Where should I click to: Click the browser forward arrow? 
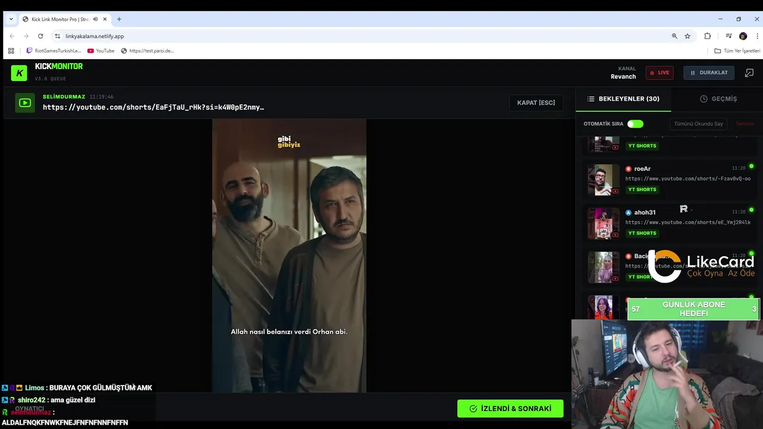pyautogui.click(x=26, y=36)
